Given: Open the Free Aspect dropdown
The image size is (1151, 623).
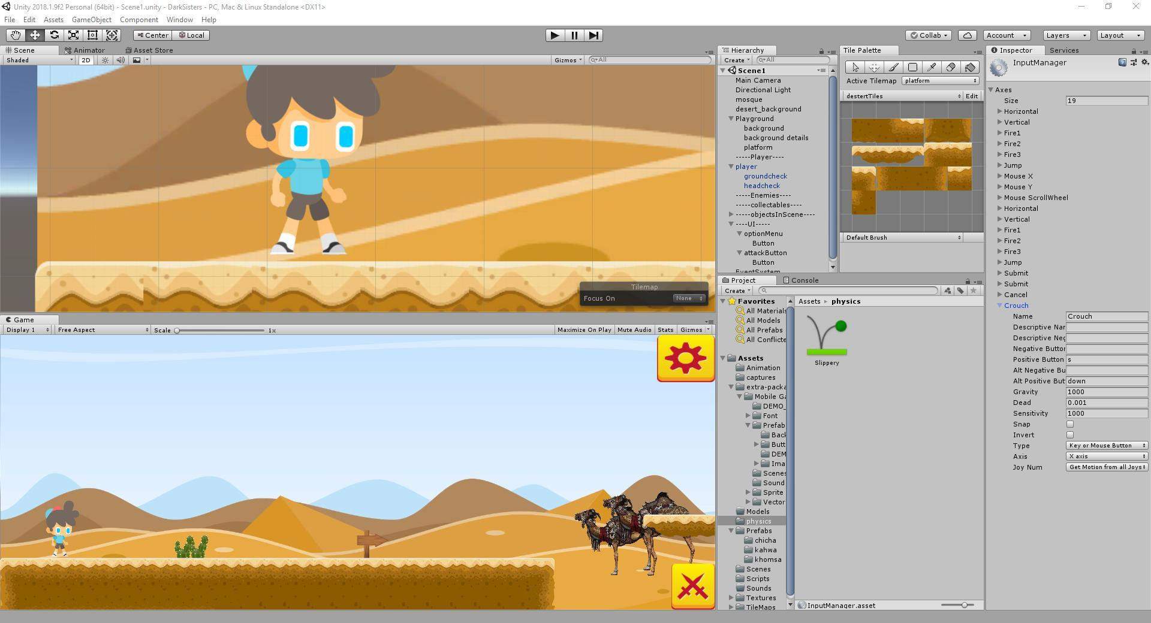Looking at the screenshot, I should (103, 330).
